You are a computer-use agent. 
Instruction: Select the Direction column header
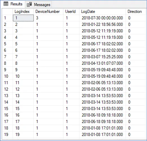(x=135, y=12)
